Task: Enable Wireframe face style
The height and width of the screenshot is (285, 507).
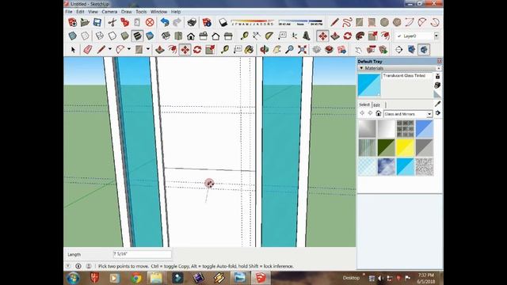Action: (100, 36)
